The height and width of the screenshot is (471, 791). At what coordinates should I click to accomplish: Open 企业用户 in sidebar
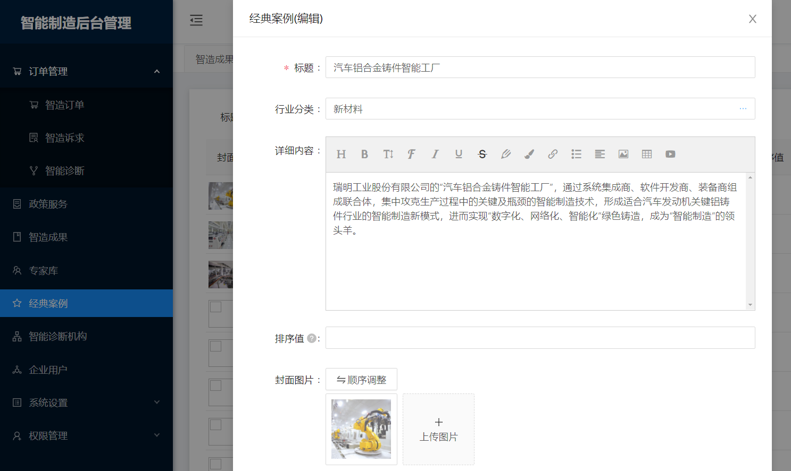pos(86,370)
